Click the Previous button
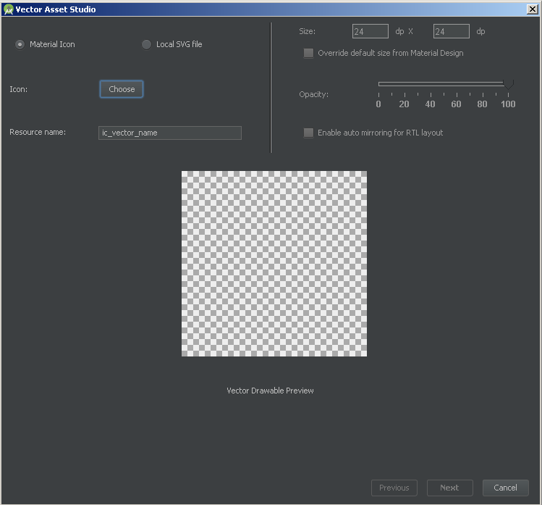Image resolution: width=542 pixels, height=505 pixels. (x=394, y=488)
